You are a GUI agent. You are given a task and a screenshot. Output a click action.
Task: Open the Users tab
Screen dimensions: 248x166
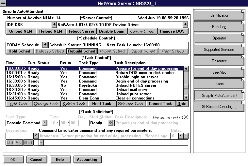click(x=219, y=83)
